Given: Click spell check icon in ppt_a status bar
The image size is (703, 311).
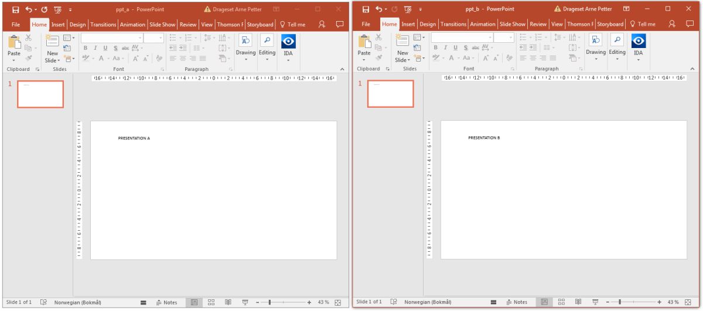Looking at the screenshot, I should point(43,302).
